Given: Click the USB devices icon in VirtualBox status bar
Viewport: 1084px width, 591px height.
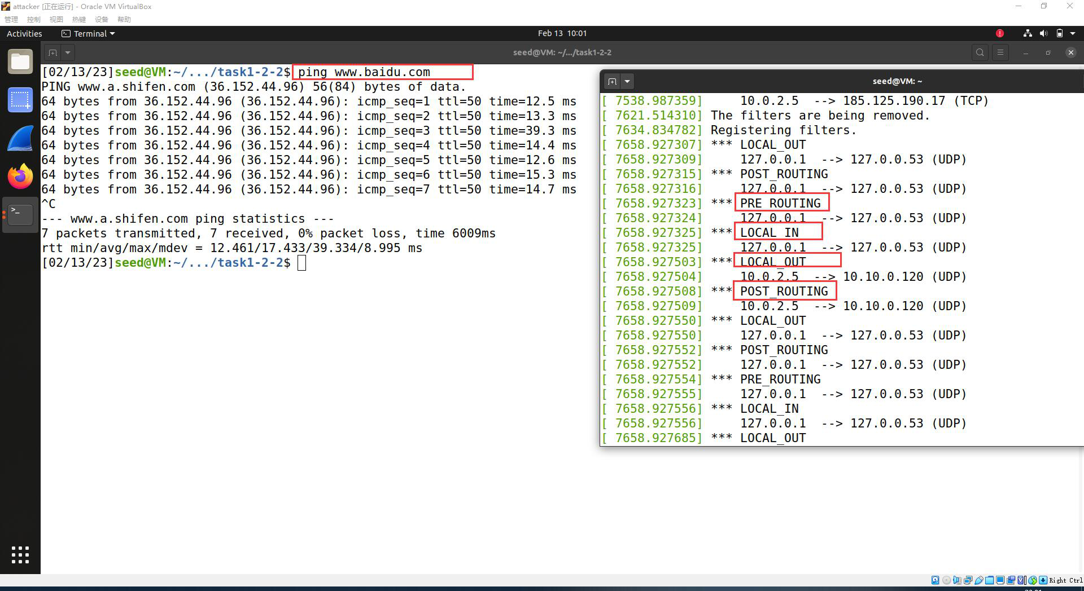Looking at the screenshot, I should (980, 580).
